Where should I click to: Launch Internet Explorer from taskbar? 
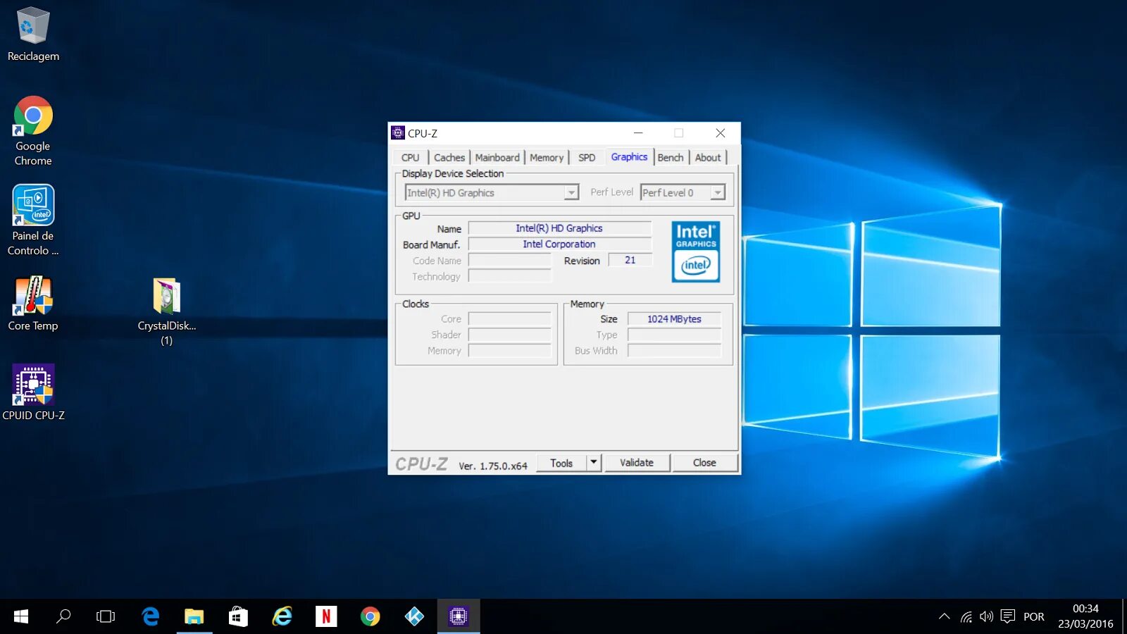pyautogui.click(x=282, y=616)
